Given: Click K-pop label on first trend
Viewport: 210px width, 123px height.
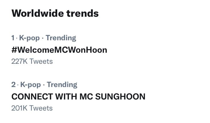Looking at the screenshot, I should tap(29, 38).
